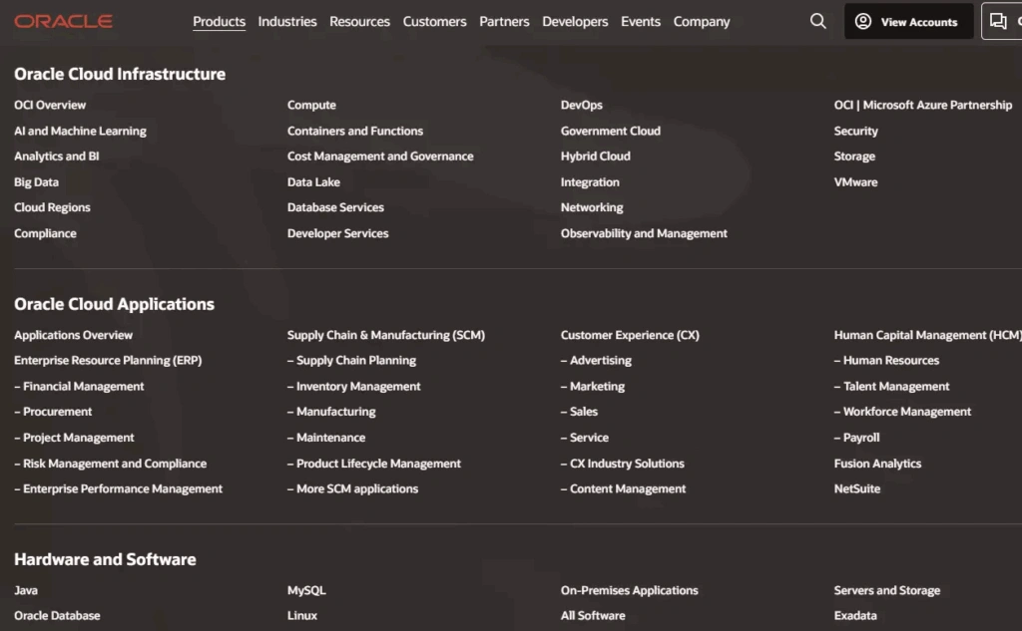Open Observability and Management page
The width and height of the screenshot is (1022, 631).
click(x=644, y=233)
